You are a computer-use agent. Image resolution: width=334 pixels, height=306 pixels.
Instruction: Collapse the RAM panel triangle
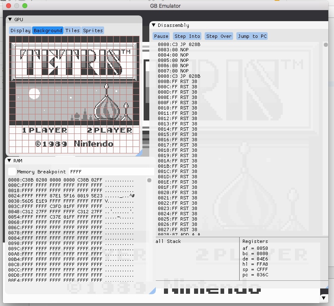pos(9,161)
